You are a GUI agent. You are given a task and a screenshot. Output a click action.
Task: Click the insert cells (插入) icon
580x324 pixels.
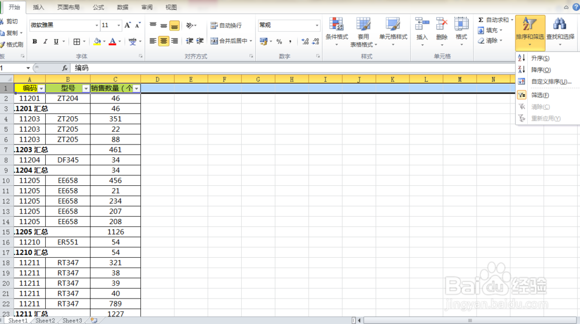422,24
